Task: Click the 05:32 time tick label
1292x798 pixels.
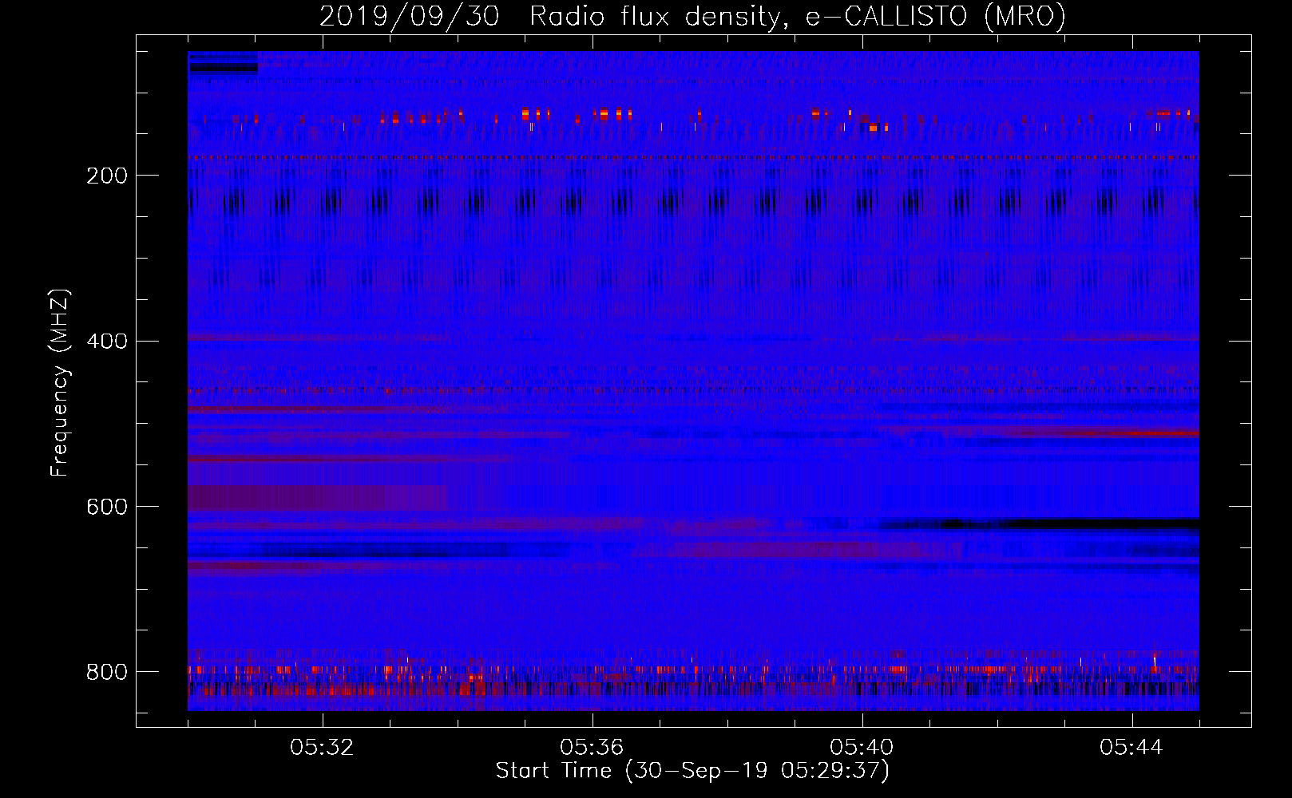Action: click(323, 748)
